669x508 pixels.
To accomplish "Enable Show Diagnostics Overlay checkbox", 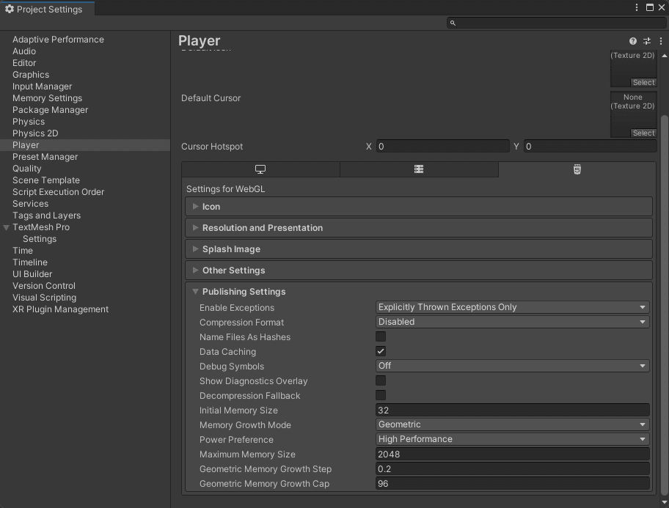I will coord(381,380).
